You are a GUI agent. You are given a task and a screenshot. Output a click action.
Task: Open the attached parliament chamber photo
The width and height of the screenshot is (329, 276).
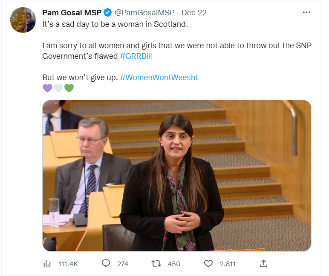pyautogui.click(x=177, y=175)
